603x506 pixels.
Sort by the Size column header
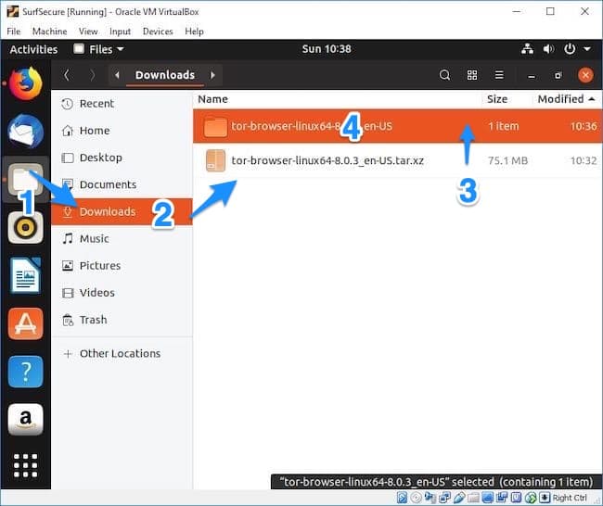click(497, 99)
